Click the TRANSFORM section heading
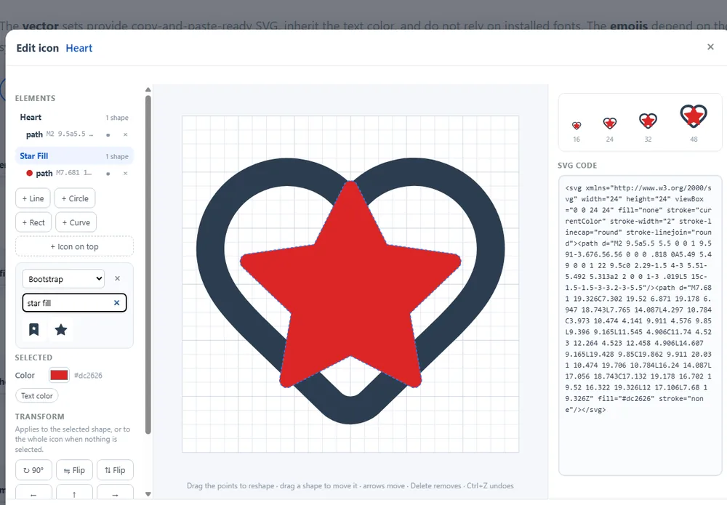727x505 pixels. [x=39, y=416]
